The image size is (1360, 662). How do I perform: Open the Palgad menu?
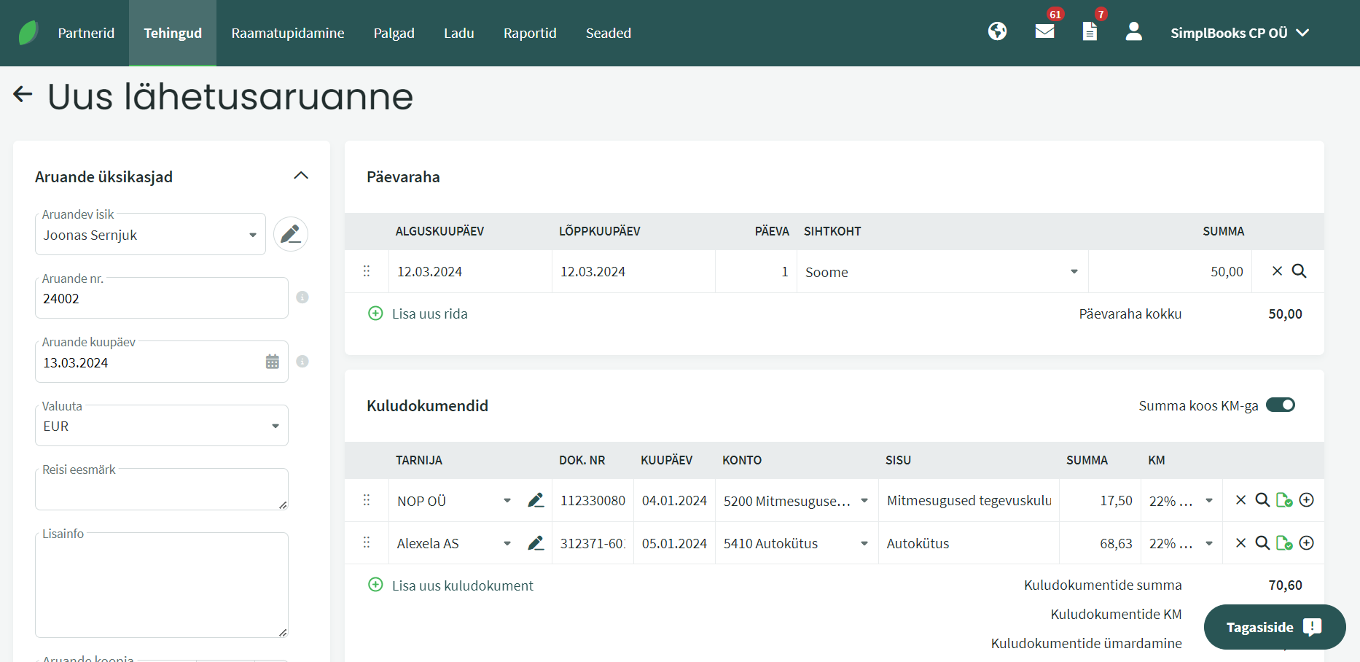click(x=394, y=33)
